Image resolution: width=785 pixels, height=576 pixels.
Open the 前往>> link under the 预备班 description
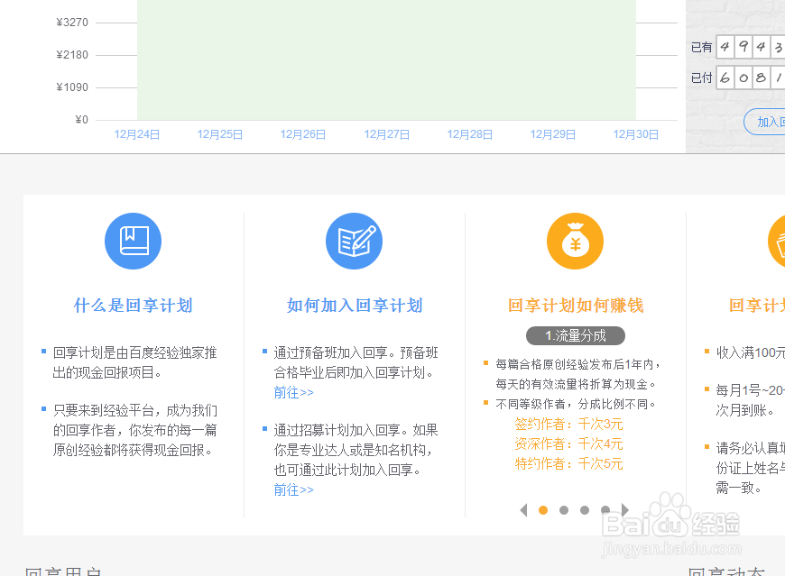pyautogui.click(x=293, y=393)
